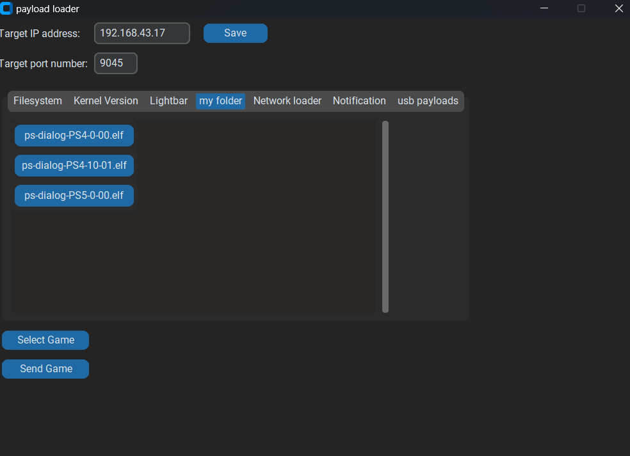Minimize the payload loader window
Image resolution: width=630 pixels, height=456 pixels.
pyautogui.click(x=544, y=8)
